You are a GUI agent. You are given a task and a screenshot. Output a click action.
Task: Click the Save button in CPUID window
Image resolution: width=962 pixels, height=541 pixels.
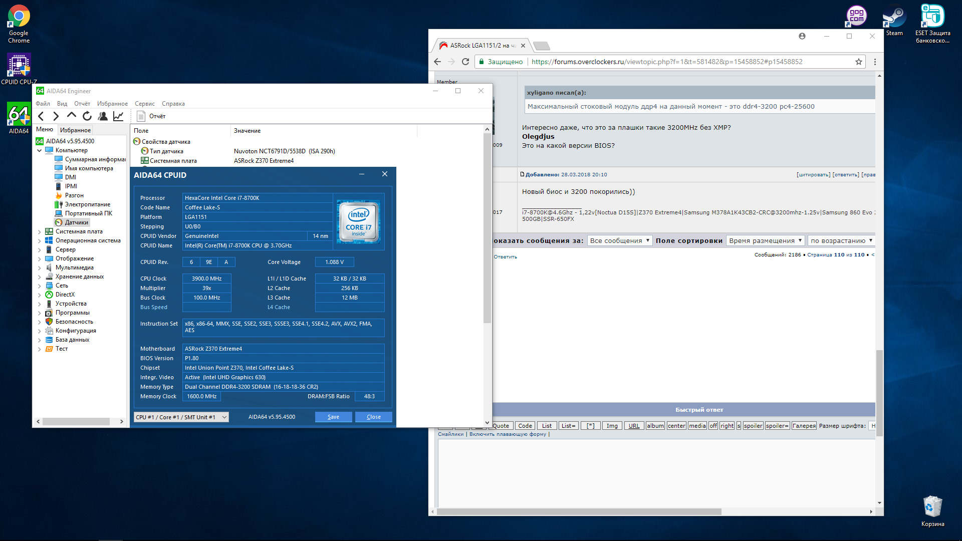point(333,417)
